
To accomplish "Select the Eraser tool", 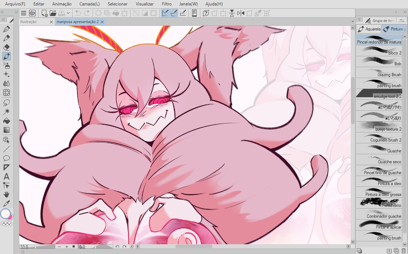I will (7, 47).
